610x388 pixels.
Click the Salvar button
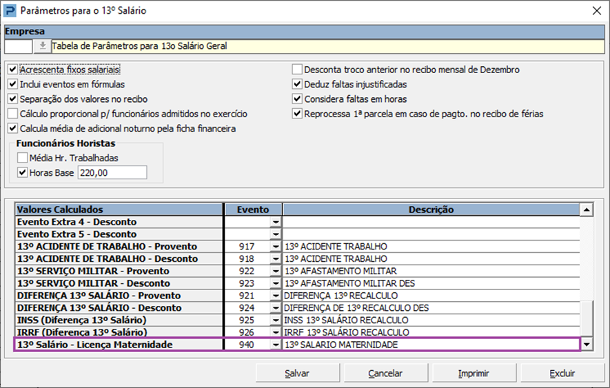[298, 374]
